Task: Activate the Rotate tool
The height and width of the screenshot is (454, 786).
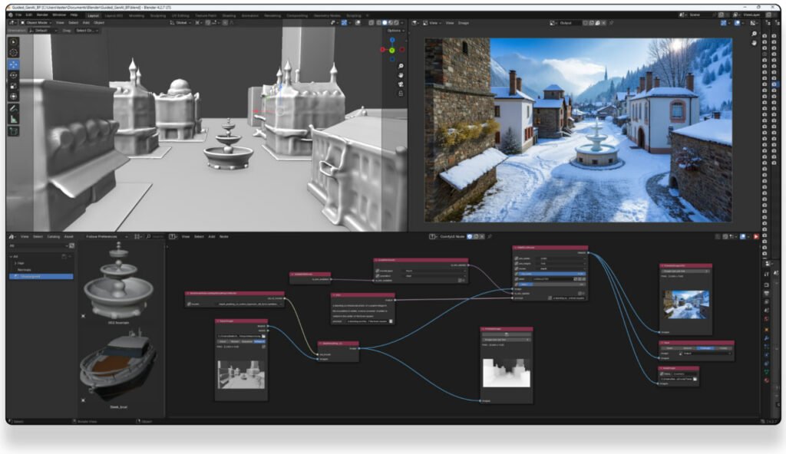Action: (14, 75)
